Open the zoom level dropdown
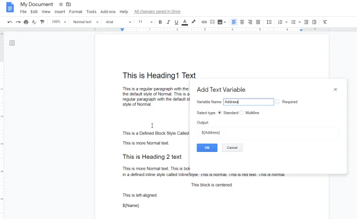This screenshot has height=219, width=357. [59, 22]
